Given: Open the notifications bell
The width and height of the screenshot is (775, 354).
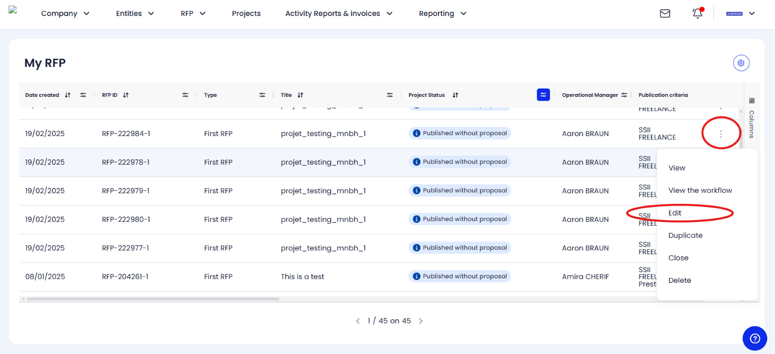Looking at the screenshot, I should coord(697,13).
